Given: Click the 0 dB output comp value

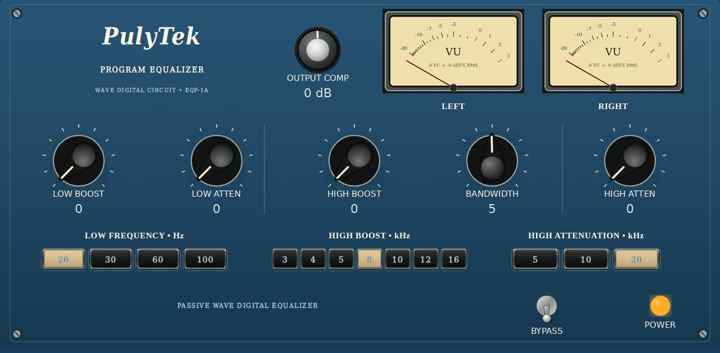Looking at the screenshot, I should point(318,93).
